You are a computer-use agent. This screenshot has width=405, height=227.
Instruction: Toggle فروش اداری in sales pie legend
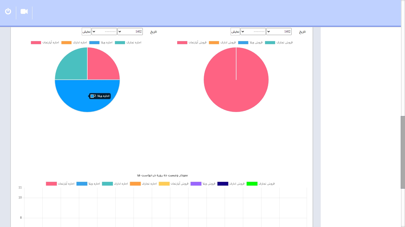pyautogui.click(x=222, y=43)
